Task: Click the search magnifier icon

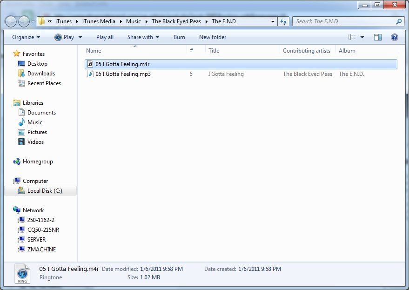Action: pyautogui.click(x=399, y=21)
